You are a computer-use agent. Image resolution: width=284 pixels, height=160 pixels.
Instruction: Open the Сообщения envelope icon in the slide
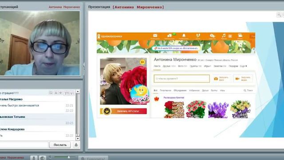point(155,36)
